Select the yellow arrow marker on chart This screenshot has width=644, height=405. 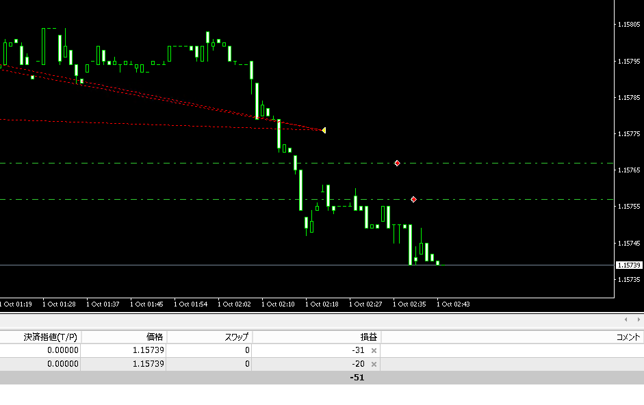(324, 130)
